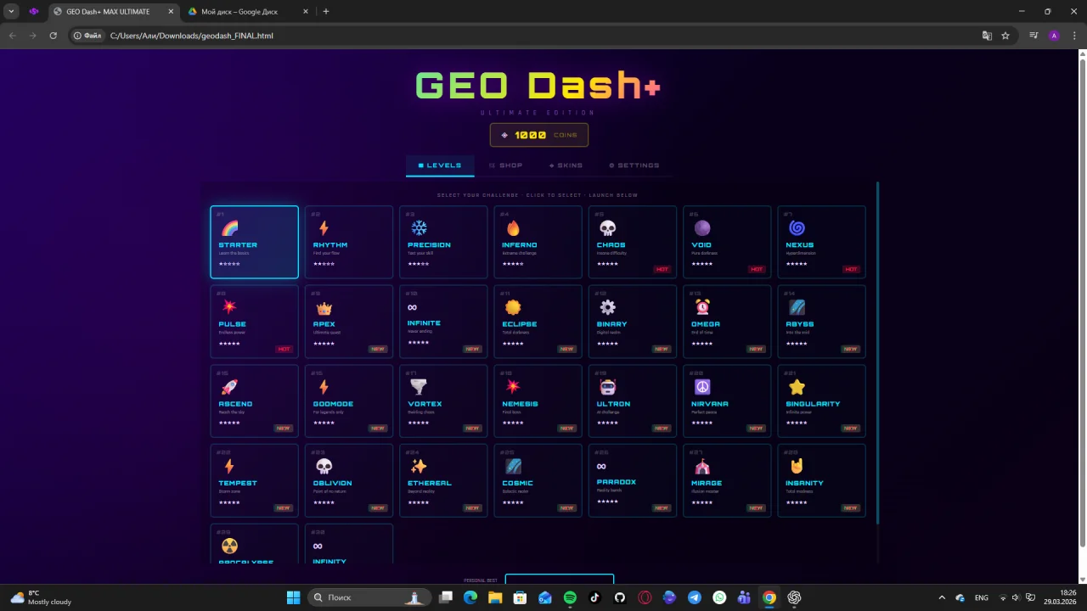Select the OMEGA alarm clock icon
The image size is (1087, 611).
701,308
